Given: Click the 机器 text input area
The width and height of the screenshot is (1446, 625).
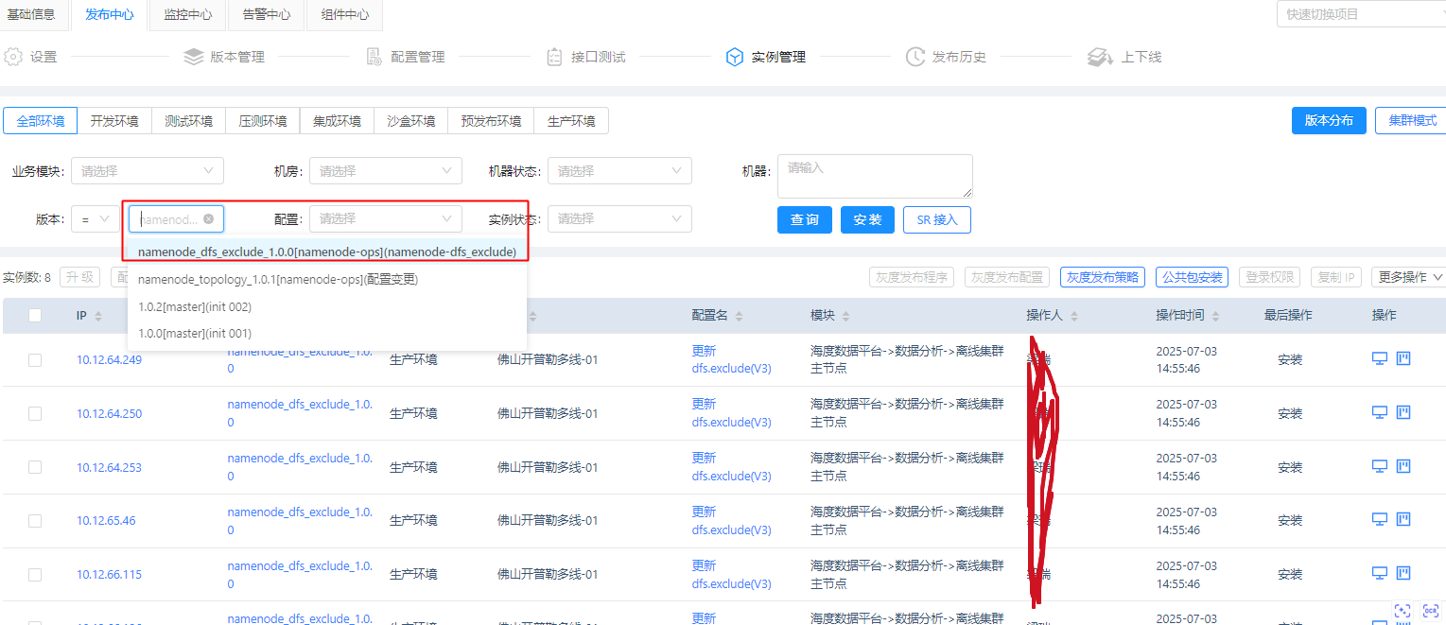Looking at the screenshot, I should 874,176.
